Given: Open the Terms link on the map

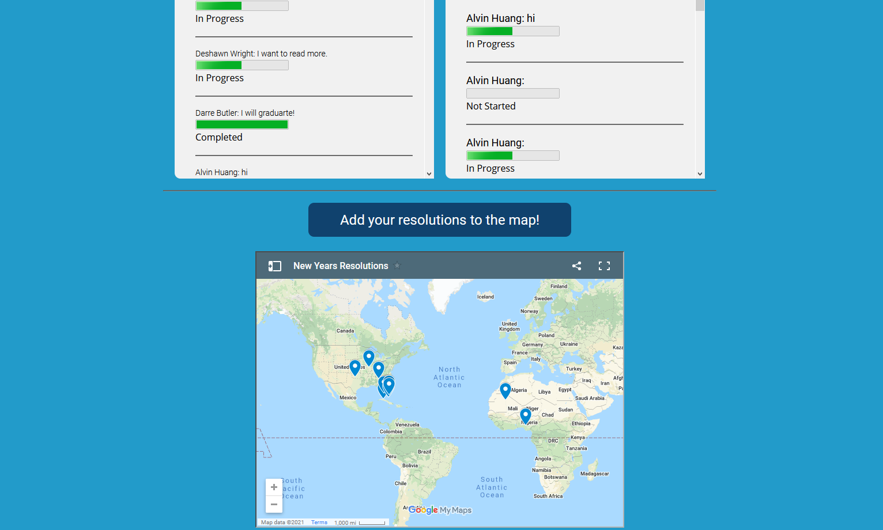Looking at the screenshot, I should [319, 523].
